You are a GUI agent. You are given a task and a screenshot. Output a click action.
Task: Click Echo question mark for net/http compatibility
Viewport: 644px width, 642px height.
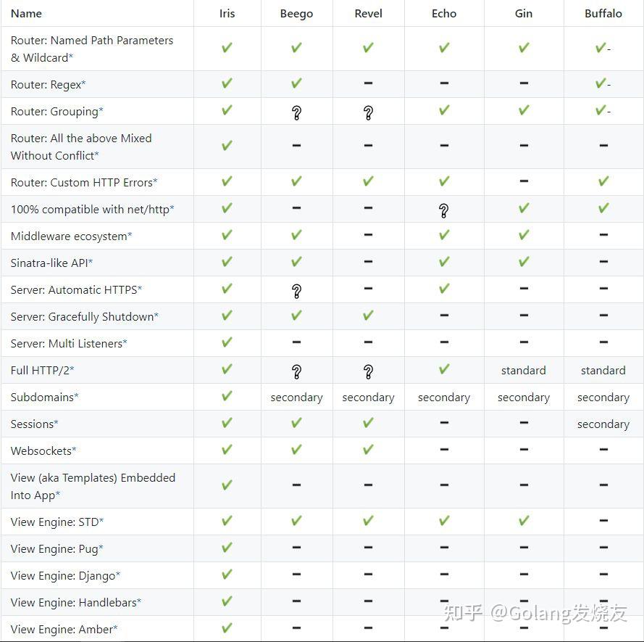pos(443,210)
